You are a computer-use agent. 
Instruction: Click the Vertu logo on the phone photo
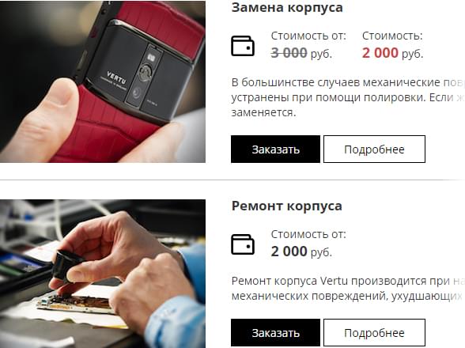coord(116,78)
